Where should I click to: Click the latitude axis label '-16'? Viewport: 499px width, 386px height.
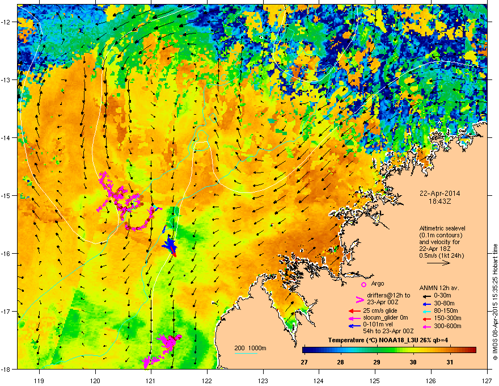[6, 254]
